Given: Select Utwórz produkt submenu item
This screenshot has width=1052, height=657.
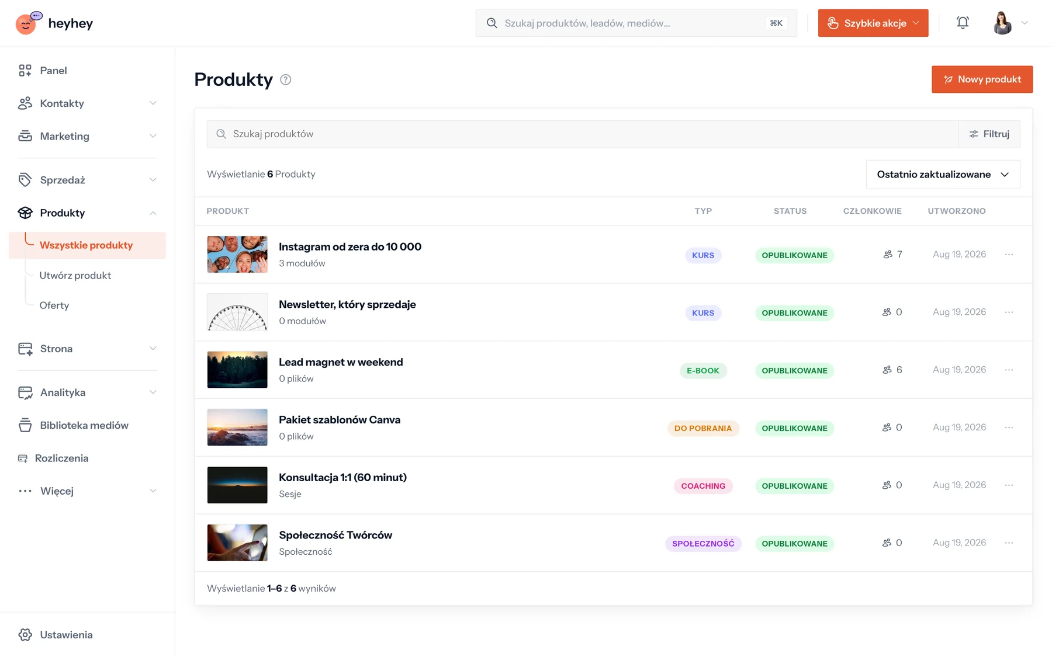Looking at the screenshot, I should pos(75,275).
